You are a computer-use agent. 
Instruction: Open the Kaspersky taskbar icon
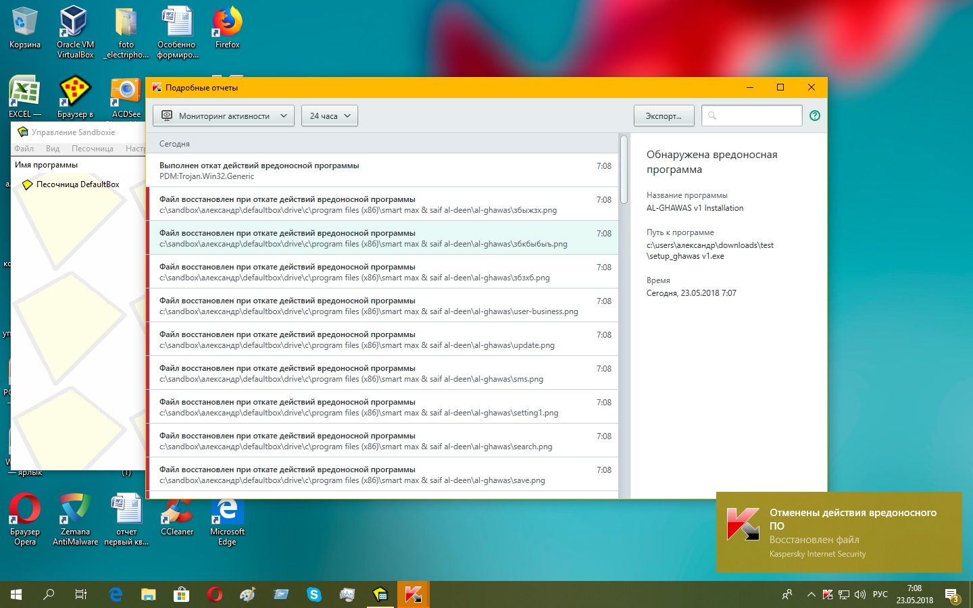(x=413, y=594)
